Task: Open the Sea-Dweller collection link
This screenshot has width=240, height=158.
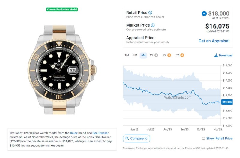Action: tap(100, 133)
